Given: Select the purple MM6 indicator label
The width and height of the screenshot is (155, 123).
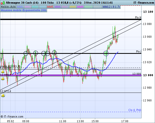Looking at the screenshot, I should [58, 7].
